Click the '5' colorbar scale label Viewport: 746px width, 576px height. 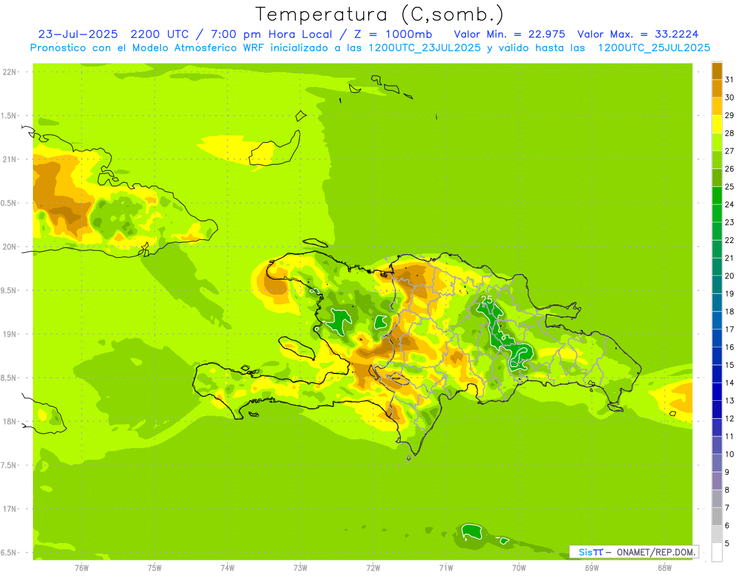point(727,544)
